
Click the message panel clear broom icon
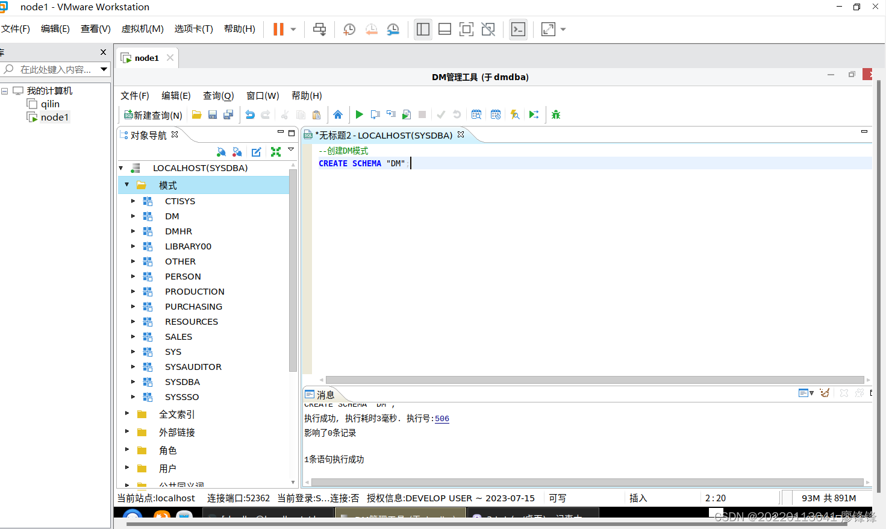point(825,393)
